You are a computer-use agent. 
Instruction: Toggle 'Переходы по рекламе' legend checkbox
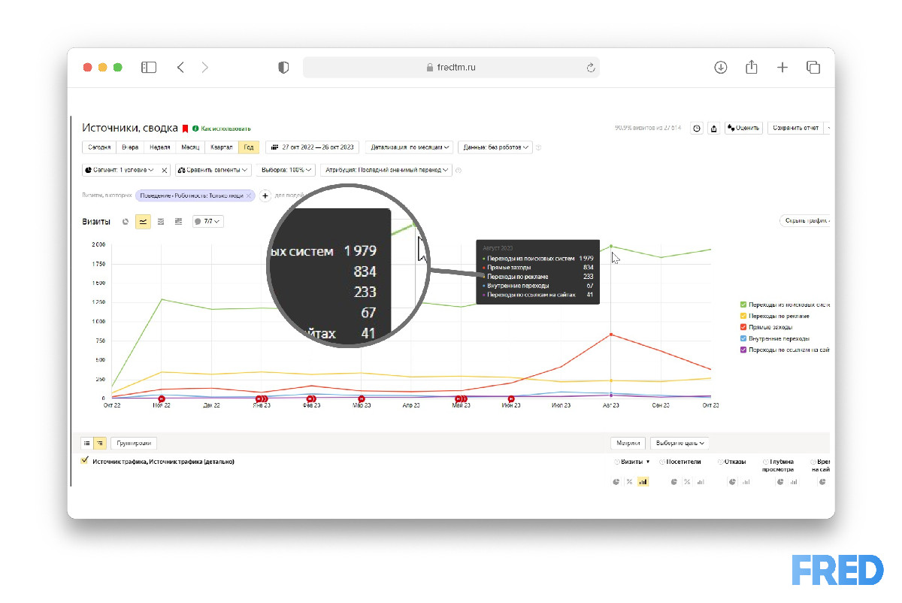[743, 316]
